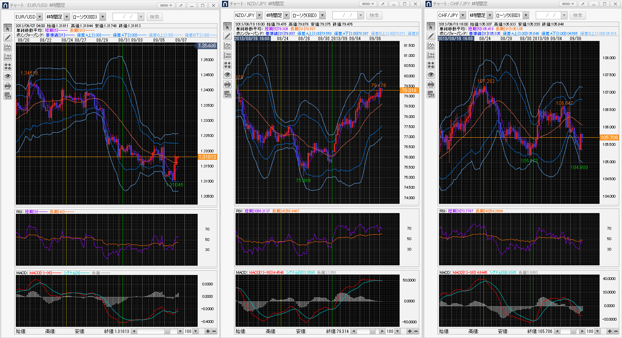This screenshot has width=622, height=338.
Task: Click the symbols marker icon in NZD/JPY chart
Action: tap(227, 65)
